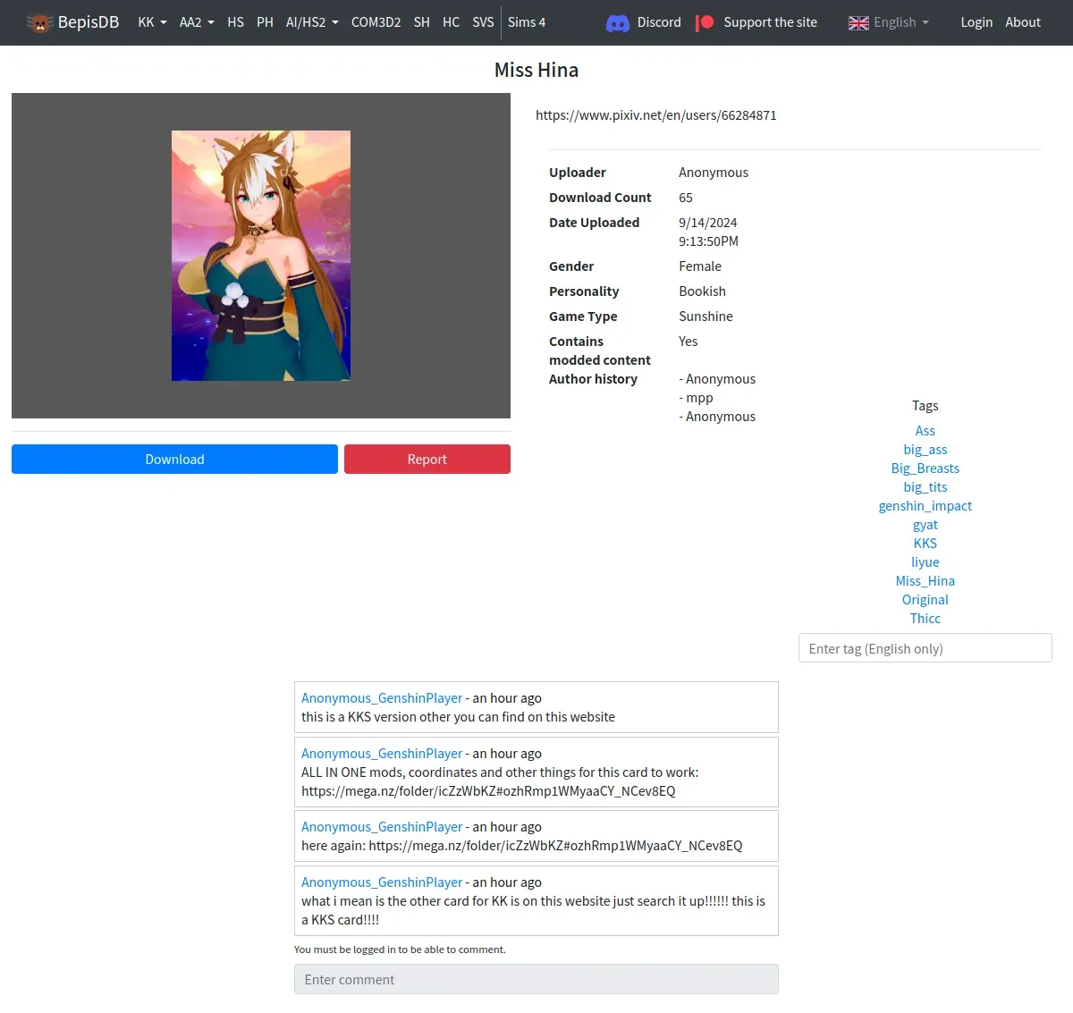Click the Miss Hina card thumbnail

261,256
